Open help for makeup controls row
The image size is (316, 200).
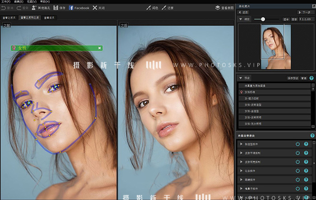point(306,171)
